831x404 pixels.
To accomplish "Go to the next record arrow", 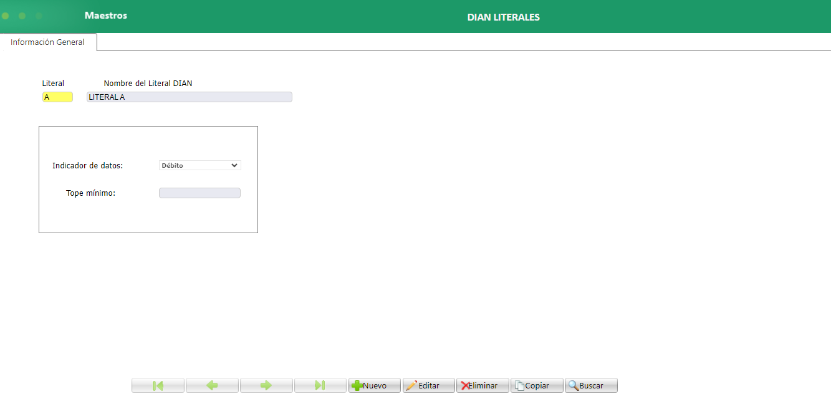I will point(266,385).
